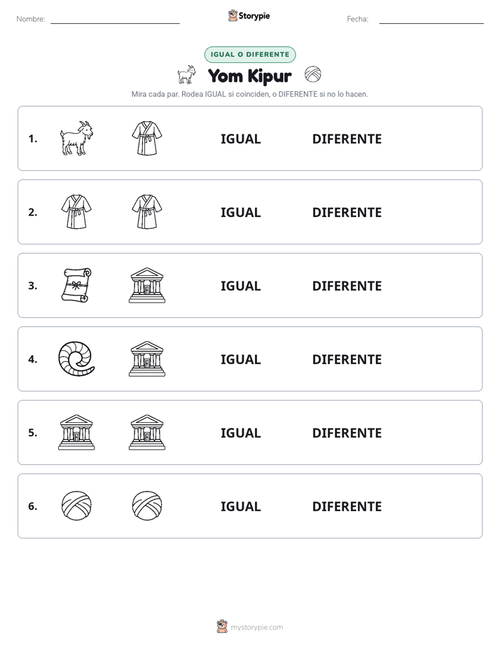
Task: Click the Storypie bear logo at top
Action: click(232, 15)
